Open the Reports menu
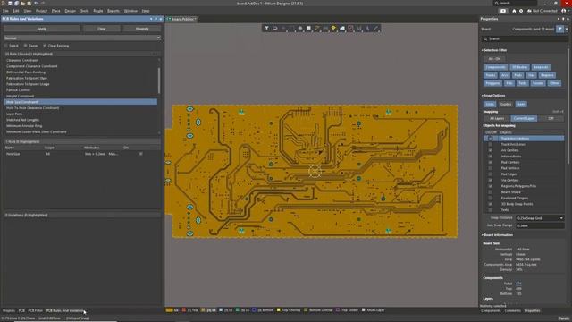Image resolution: width=572 pixels, height=322 pixels. 114,11
